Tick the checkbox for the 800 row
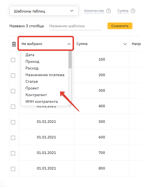The width and height of the screenshot is (141, 187). [x=13, y=169]
